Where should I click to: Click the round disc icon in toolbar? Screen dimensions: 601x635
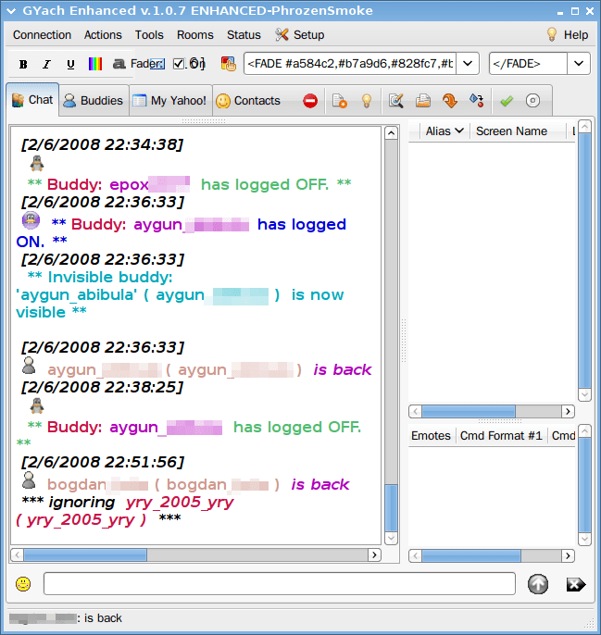pyautogui.click(x=532, y=101)
